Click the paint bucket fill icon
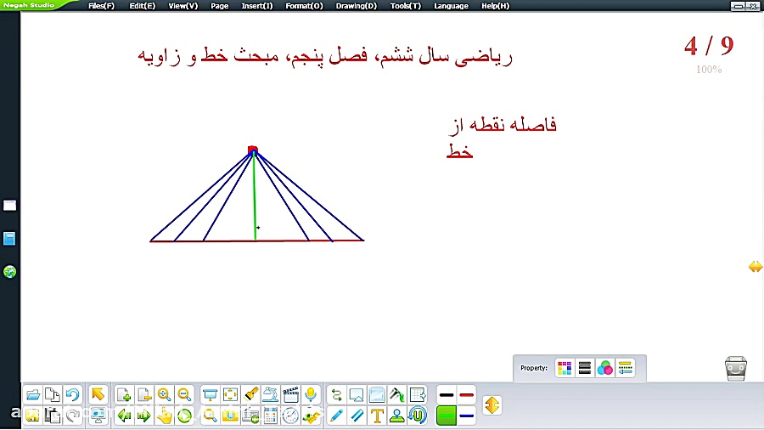The image size is (764, 430). [x=397, y=394]
